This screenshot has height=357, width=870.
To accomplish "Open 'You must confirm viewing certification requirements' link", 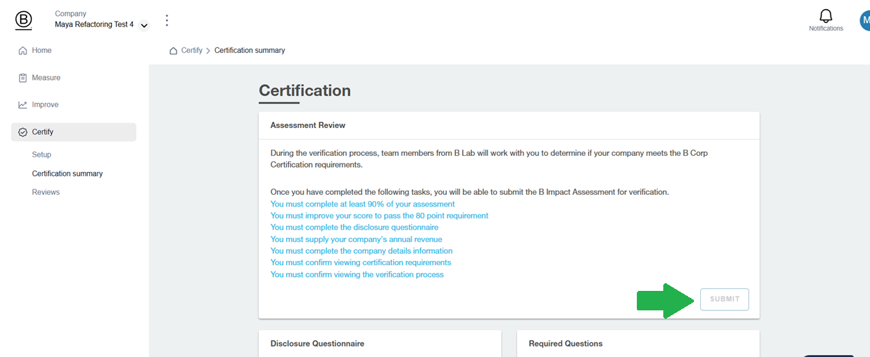I will coord(361,263).
